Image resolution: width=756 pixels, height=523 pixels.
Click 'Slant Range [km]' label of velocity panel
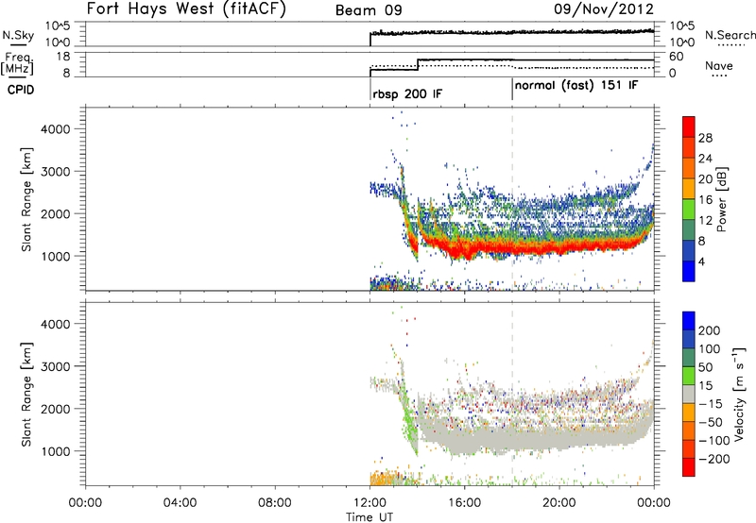pos(26,395)
